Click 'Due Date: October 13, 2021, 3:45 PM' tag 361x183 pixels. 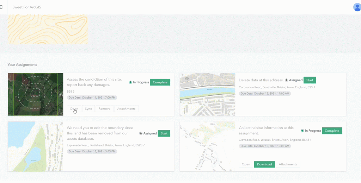click(92, 152)
